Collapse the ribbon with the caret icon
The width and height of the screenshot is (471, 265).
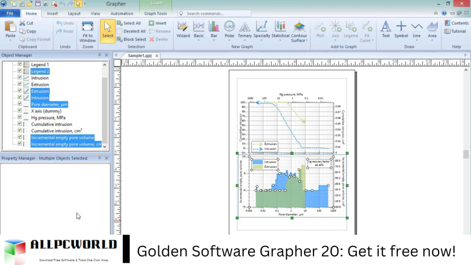click(436, 13)
